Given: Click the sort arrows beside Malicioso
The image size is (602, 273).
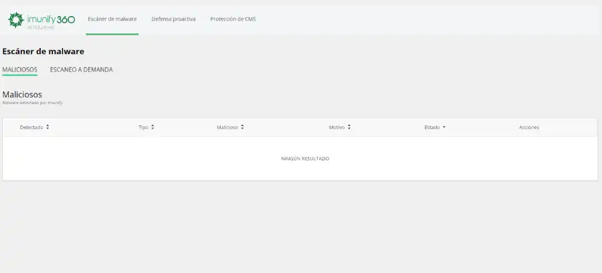Looking at the screenshot, I should (x=242, y=127).
